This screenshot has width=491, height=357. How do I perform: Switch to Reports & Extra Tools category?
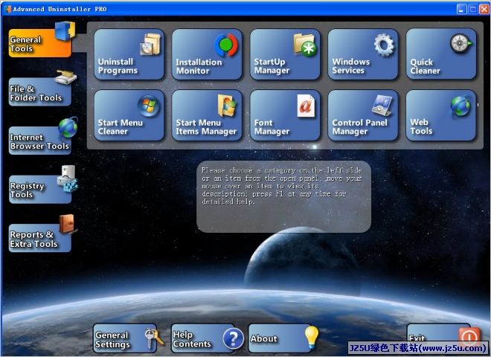coord(39,238)
